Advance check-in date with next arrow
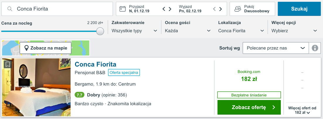Image resolution: width=323 pixels, height=119 pixels. 170,9
